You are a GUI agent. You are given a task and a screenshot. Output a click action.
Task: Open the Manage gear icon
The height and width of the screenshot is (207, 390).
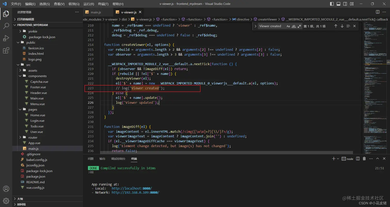coord(6,201)
